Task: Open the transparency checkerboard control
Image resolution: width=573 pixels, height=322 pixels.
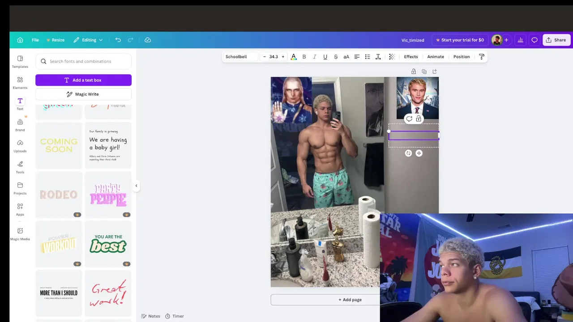Action: [392, 57]
